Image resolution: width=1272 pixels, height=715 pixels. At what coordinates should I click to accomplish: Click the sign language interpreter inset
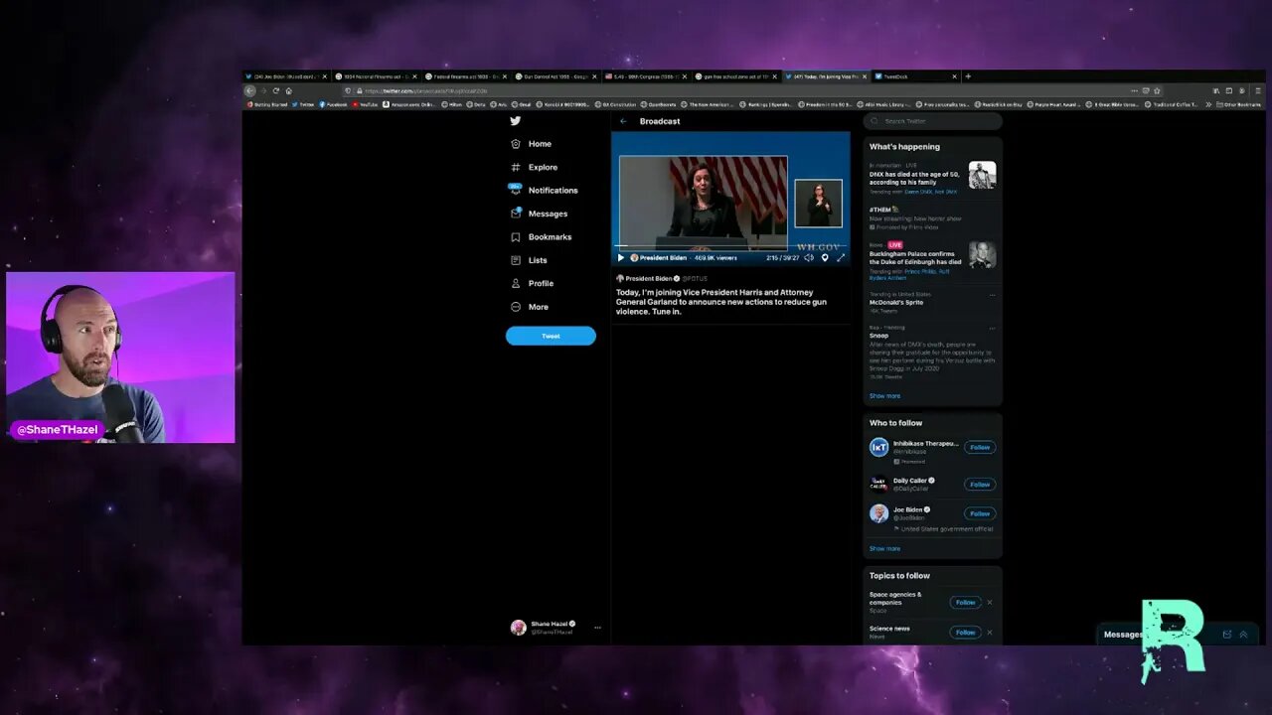click(x=818, y=204)
